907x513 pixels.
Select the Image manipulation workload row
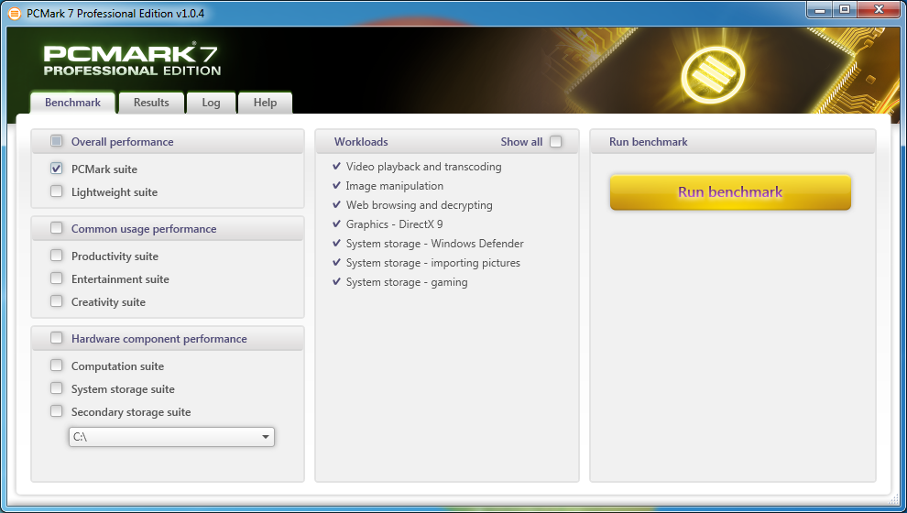[x=388, y=186]
